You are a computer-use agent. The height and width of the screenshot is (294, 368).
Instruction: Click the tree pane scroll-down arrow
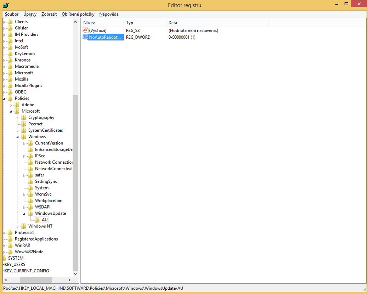click(x=75, y=274)
